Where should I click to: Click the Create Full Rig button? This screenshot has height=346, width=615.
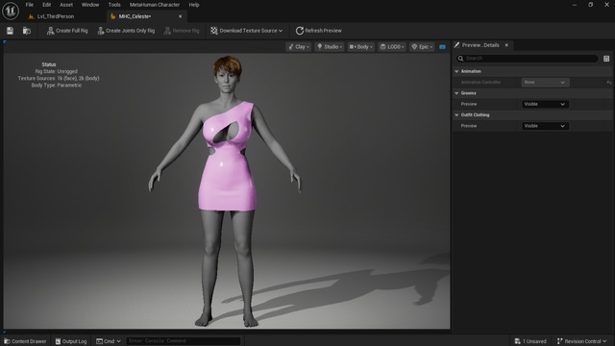coord(67,31)
